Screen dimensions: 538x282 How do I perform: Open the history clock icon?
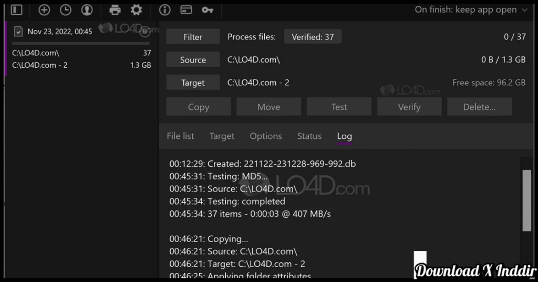(66, 10)
